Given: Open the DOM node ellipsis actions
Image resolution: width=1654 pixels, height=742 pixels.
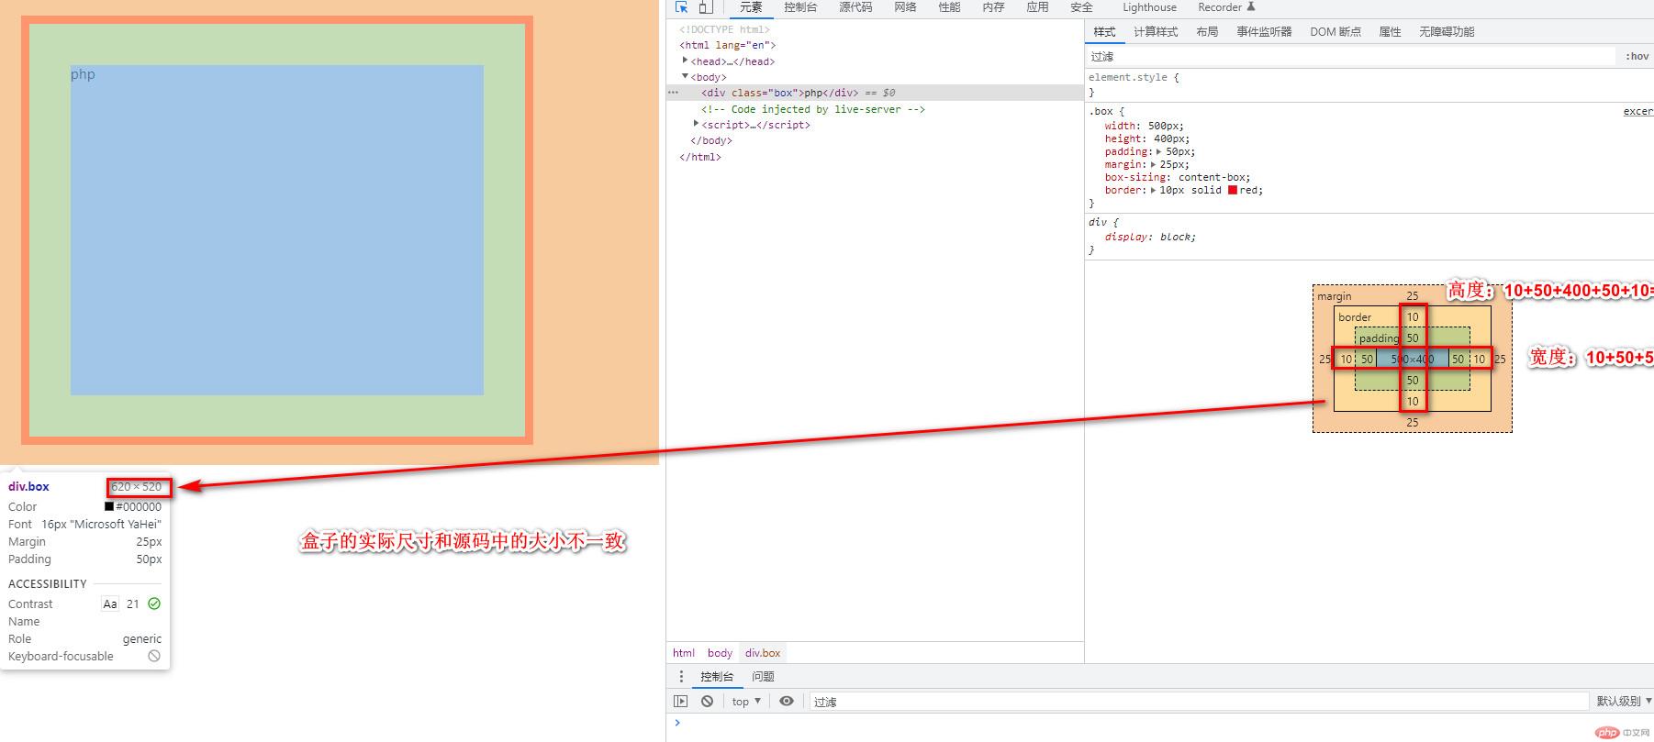Looking at the screenshot, I should pyautogui.click(x=673, y=93).
